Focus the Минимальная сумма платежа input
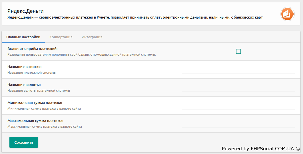Screen dimensions: 303x154 click(x=238, y=106)
